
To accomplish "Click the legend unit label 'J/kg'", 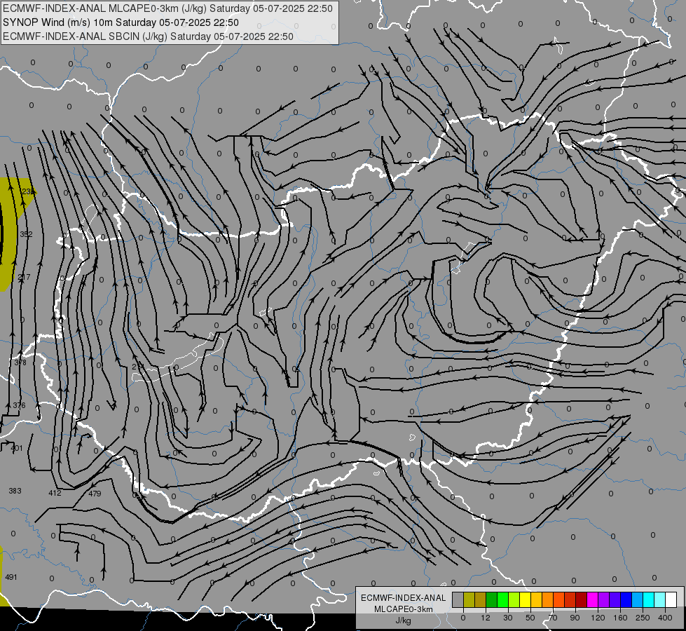I will click(x=404, y=620).
